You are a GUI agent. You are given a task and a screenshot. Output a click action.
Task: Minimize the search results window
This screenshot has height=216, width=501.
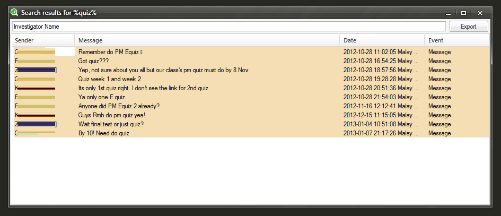449,13
